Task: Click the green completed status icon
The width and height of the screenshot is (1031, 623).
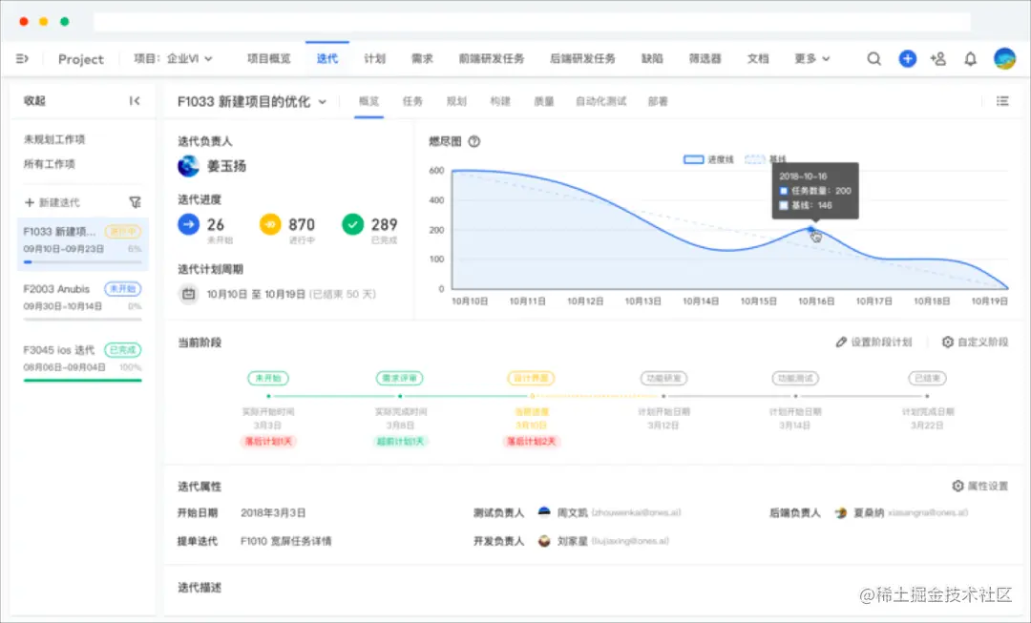Action: (353, 225)
